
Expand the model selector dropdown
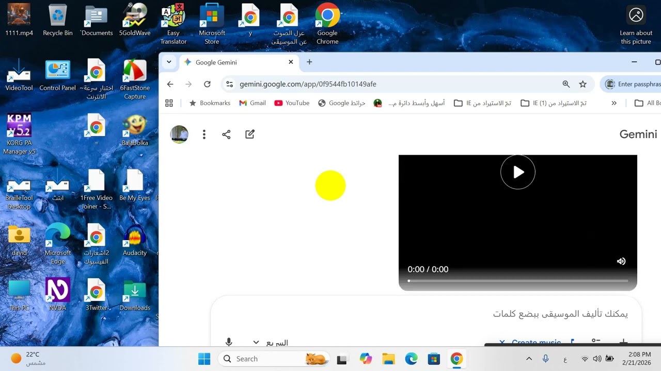pyautogui.click(x=270, y=343)
